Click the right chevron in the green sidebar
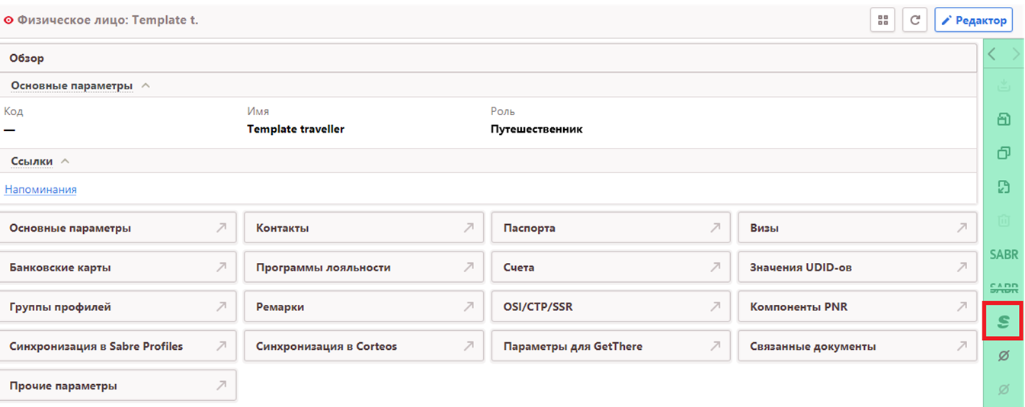Viewport: 1025px width, 407px height. coord(1016,54)
